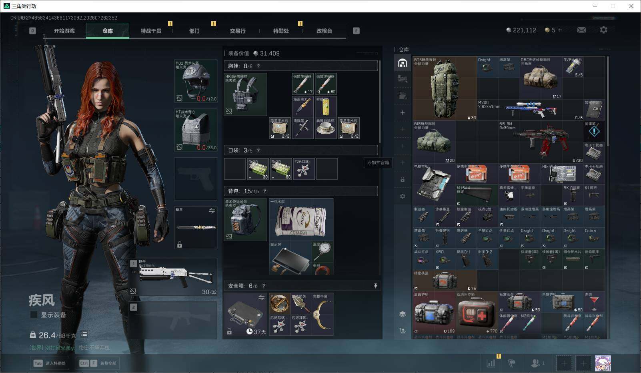This screenshot has width=641, height=373.
Task: Select the 9x19 ammo stack of 30
Action: (x=258, y=169)
